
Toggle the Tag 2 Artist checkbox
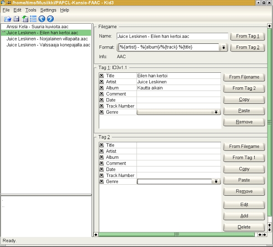[101, 151]
